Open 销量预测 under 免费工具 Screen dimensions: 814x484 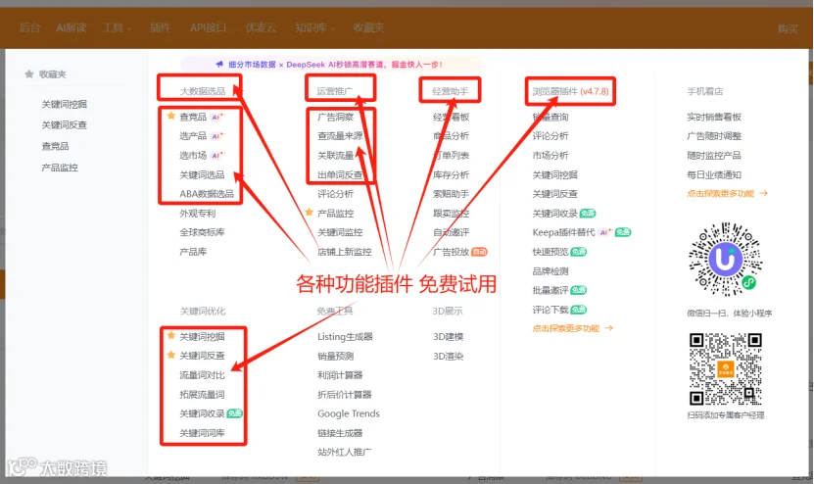[335, 357]
